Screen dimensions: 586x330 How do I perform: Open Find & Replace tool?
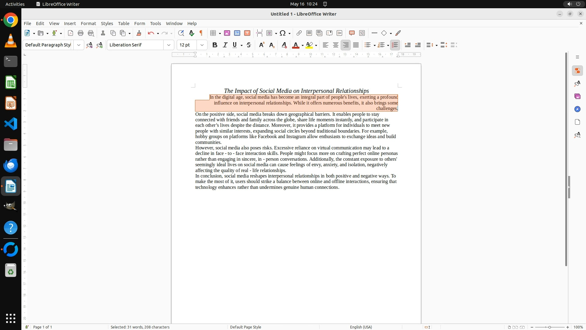[181, 33]
